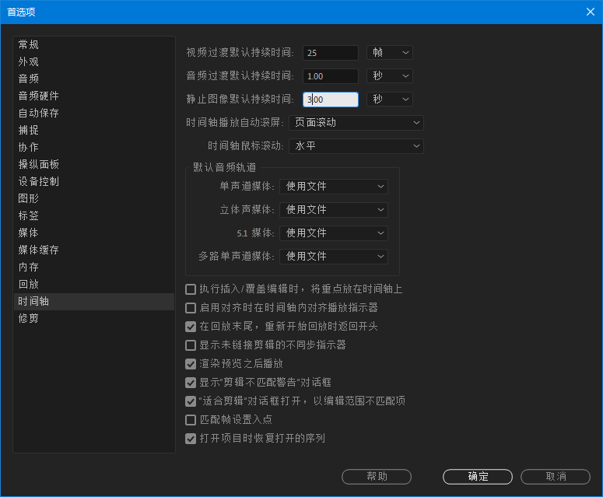The image size is (603, 497).
Task: Open 修剪 preferences
Action: tap(94, 318)
